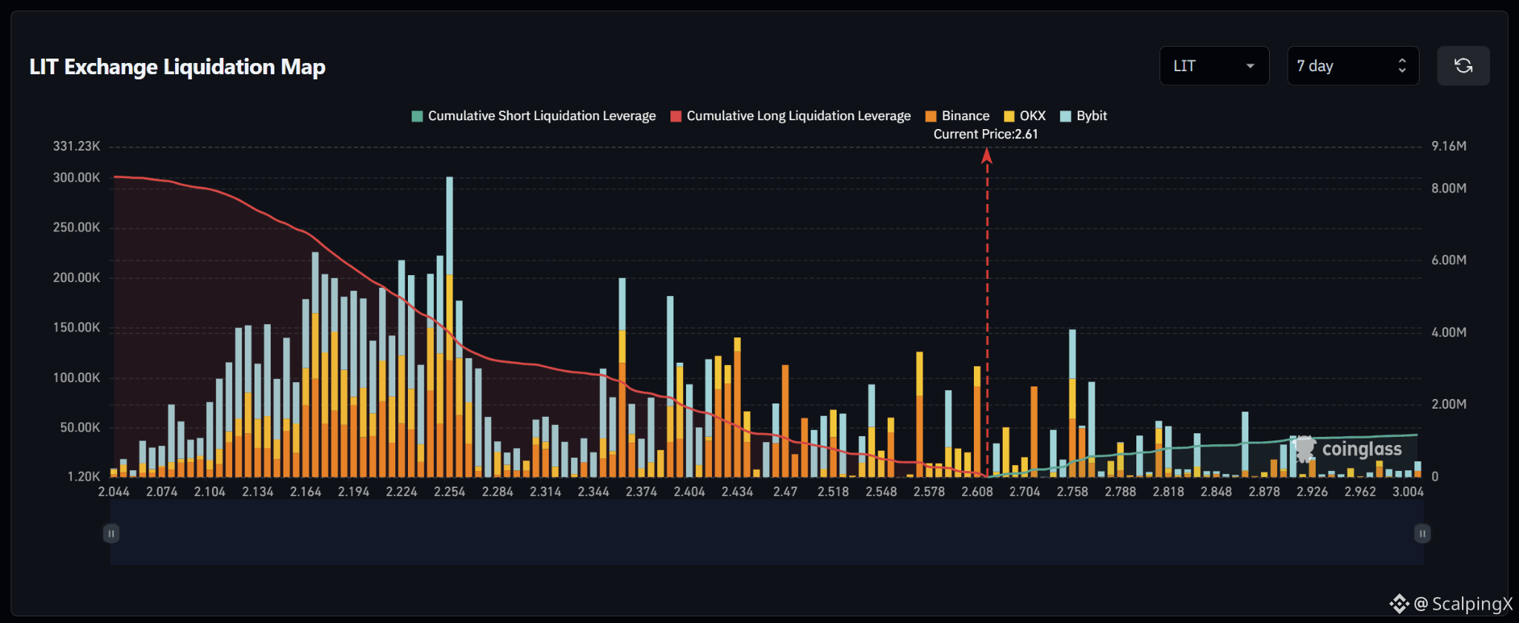
Task: Click the 2.374 x-axis price label
Action: [x=642, y=492]
